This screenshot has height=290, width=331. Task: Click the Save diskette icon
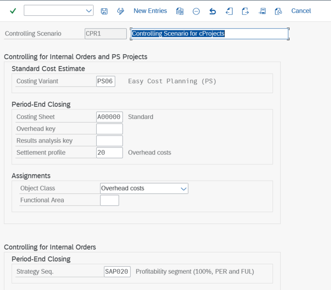coord(104,11)
